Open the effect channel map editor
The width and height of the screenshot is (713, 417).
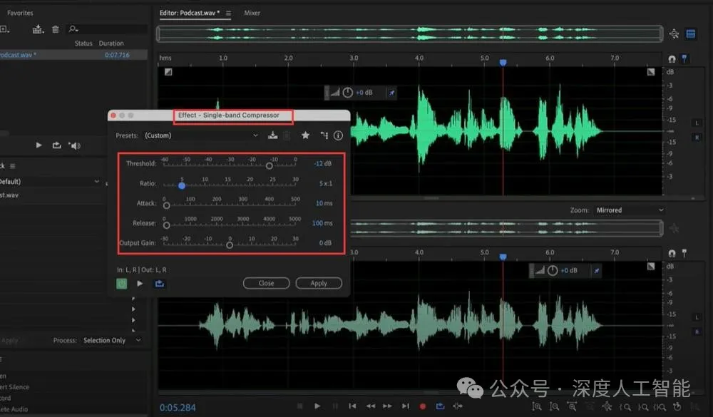click(x=323, y=135)
